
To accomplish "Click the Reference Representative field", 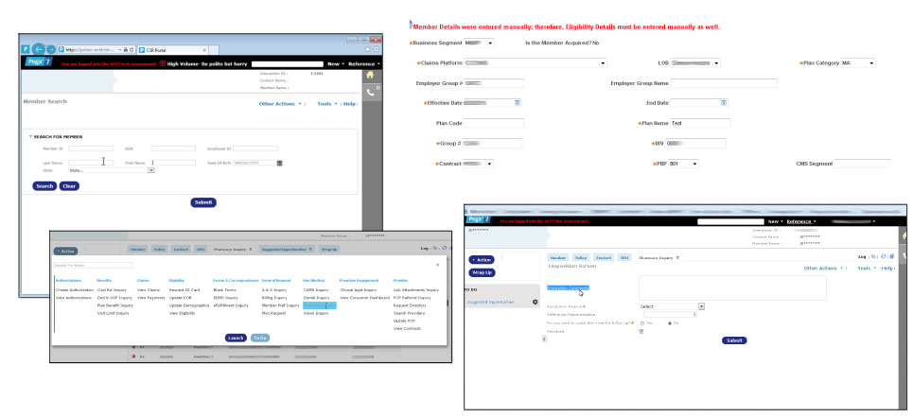I will (x=668, y=314).
